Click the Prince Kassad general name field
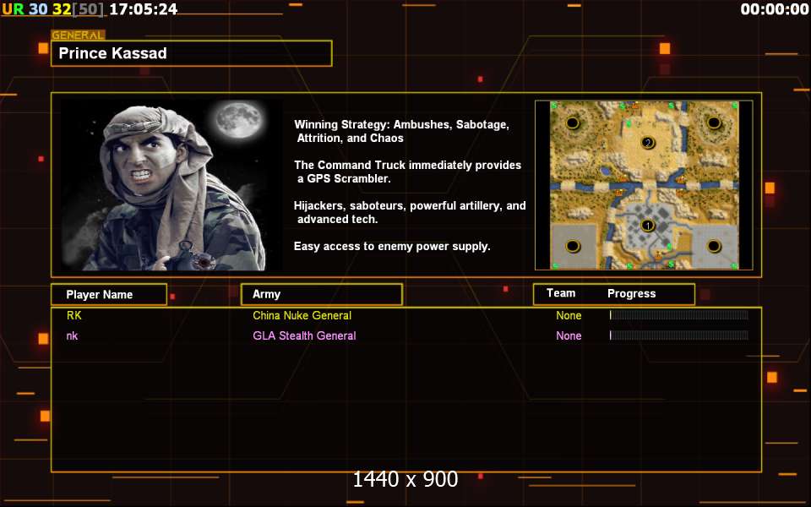 tap(192, 53)
